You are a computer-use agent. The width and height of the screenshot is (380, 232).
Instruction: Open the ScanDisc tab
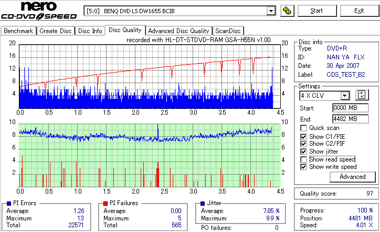[228, 31]
